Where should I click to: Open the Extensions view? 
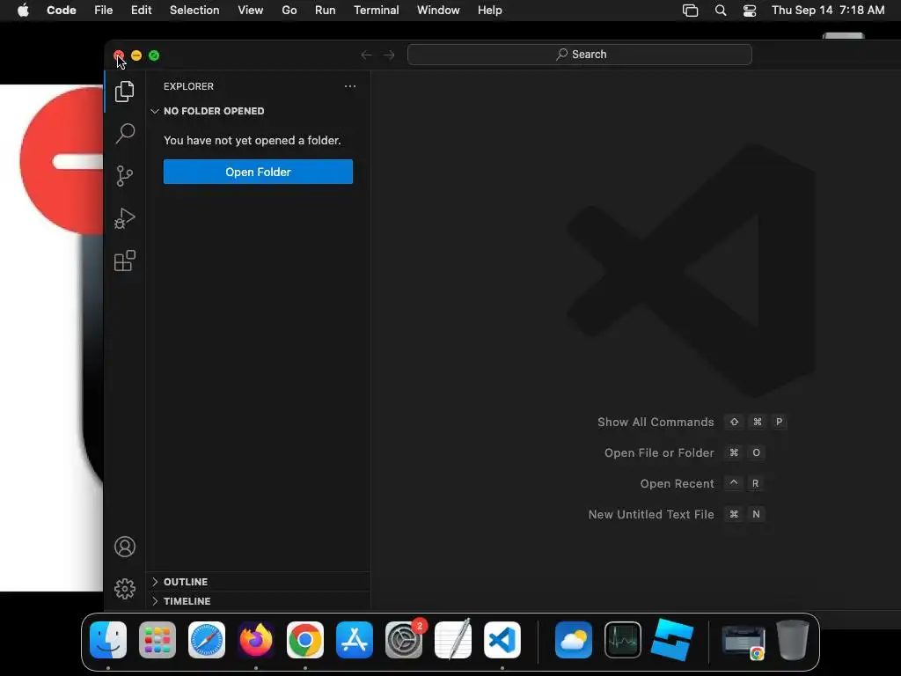125,261
